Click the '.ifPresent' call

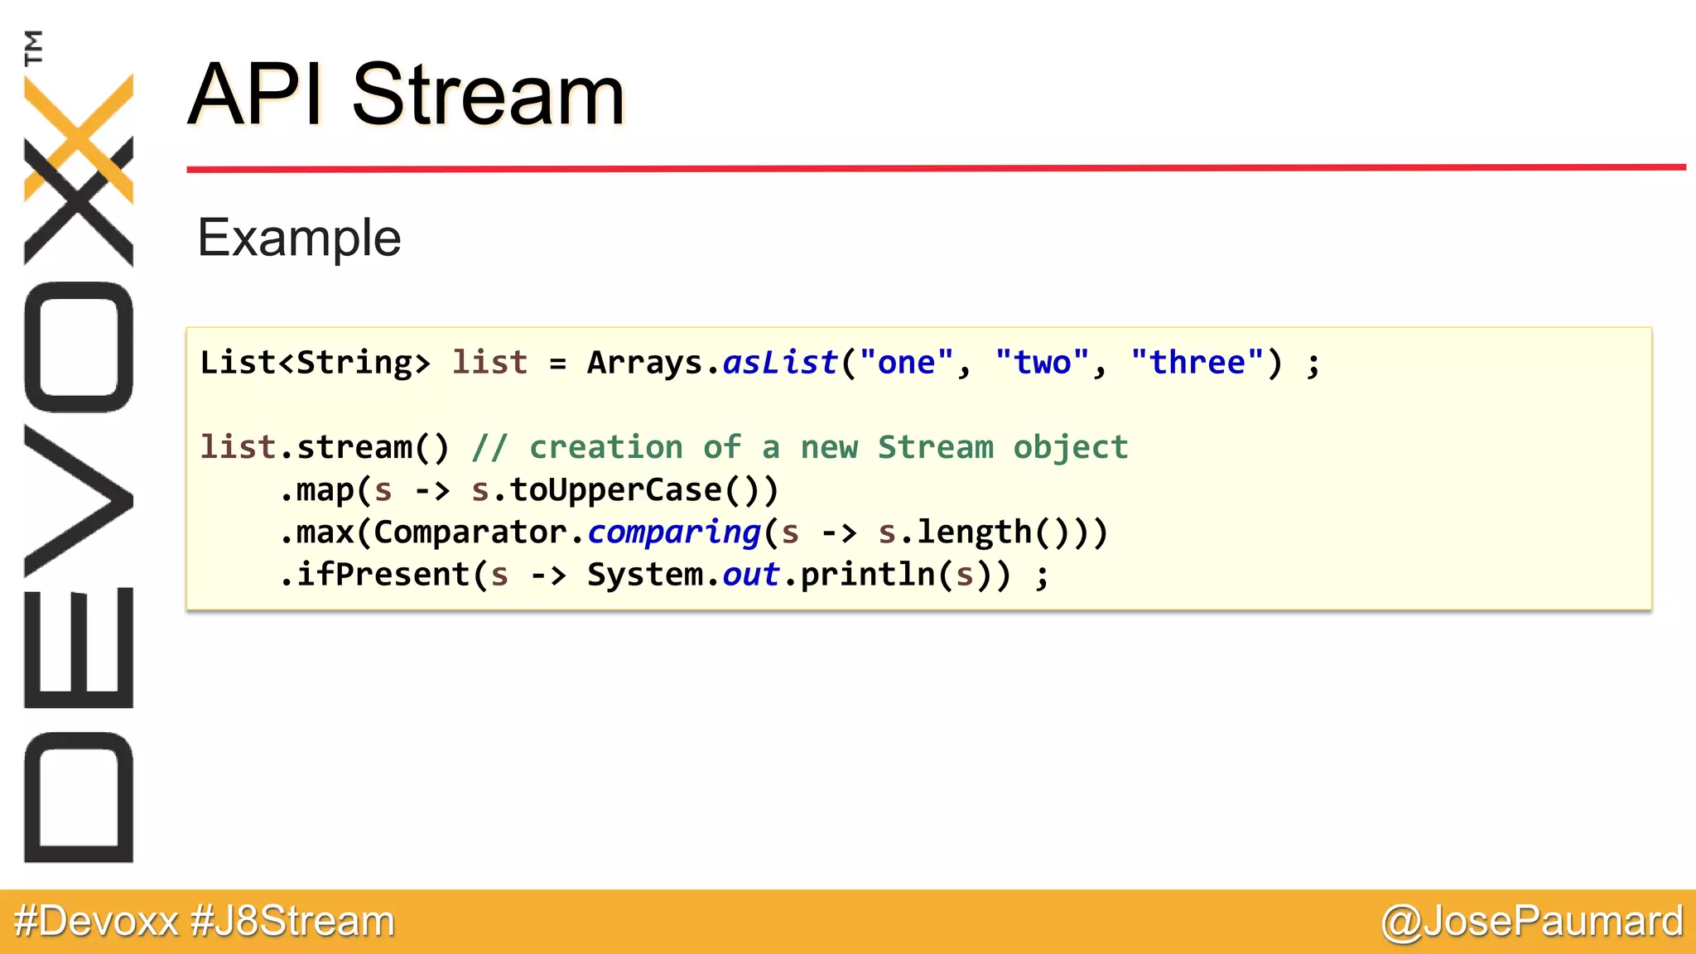click(x=374, y=575)
